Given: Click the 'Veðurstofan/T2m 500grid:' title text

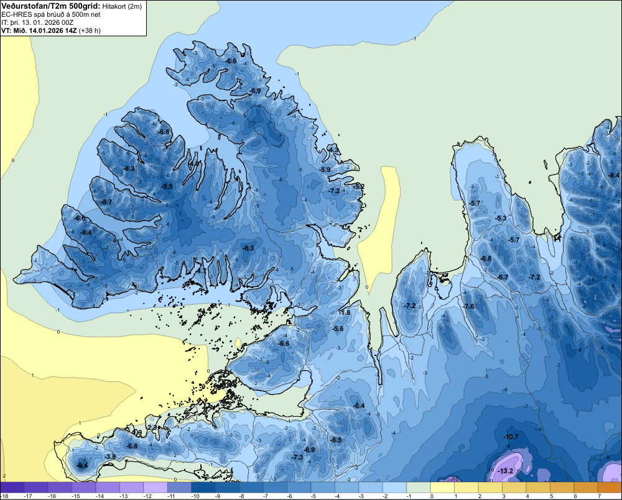Looking at the screenshot, I should (x=51, y=6).
